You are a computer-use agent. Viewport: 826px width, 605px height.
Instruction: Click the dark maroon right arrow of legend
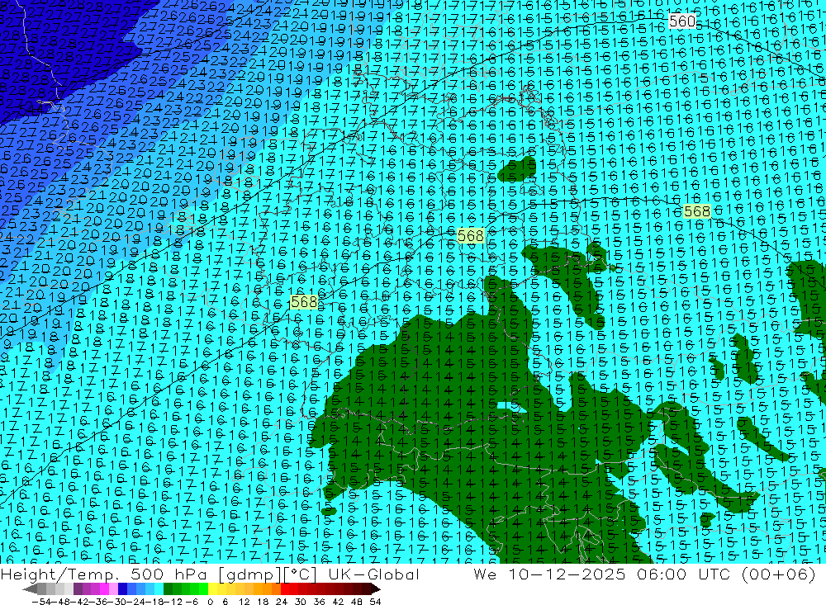tap(376, 589)
